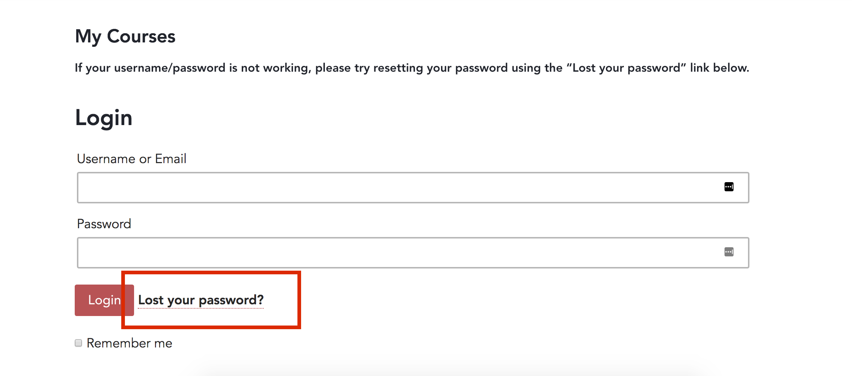The image size is (852, 376).
Task: Tick the Remember me checkbox
Action: [78, 343]
